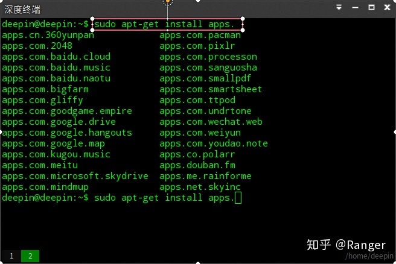Screen dimensions: 396x264
Task: Minimize the Deepin Terminal window
Action: click(x=355, y=8)
